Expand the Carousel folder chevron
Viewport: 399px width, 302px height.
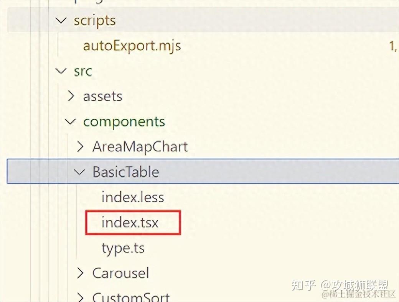pos(80,273)
